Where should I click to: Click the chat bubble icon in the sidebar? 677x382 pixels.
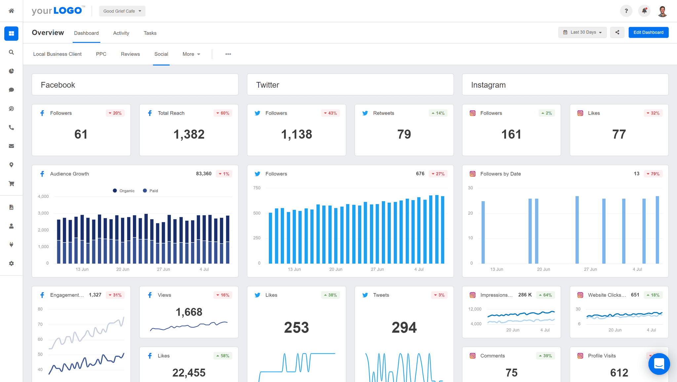click(11, 90)
